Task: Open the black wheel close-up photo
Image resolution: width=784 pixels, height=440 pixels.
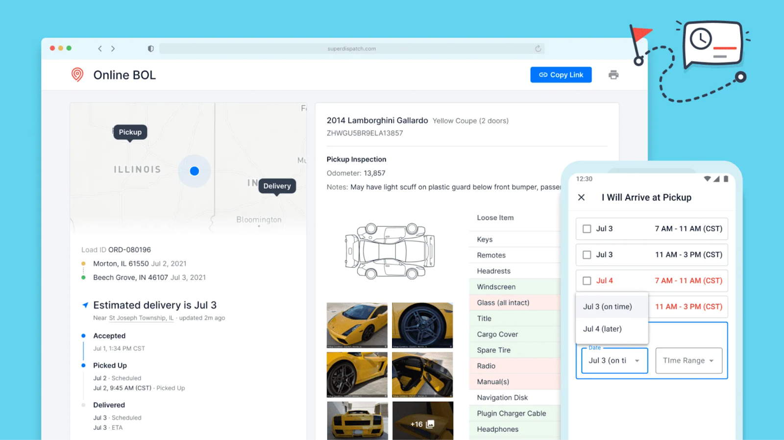Action: coord(422,325)
